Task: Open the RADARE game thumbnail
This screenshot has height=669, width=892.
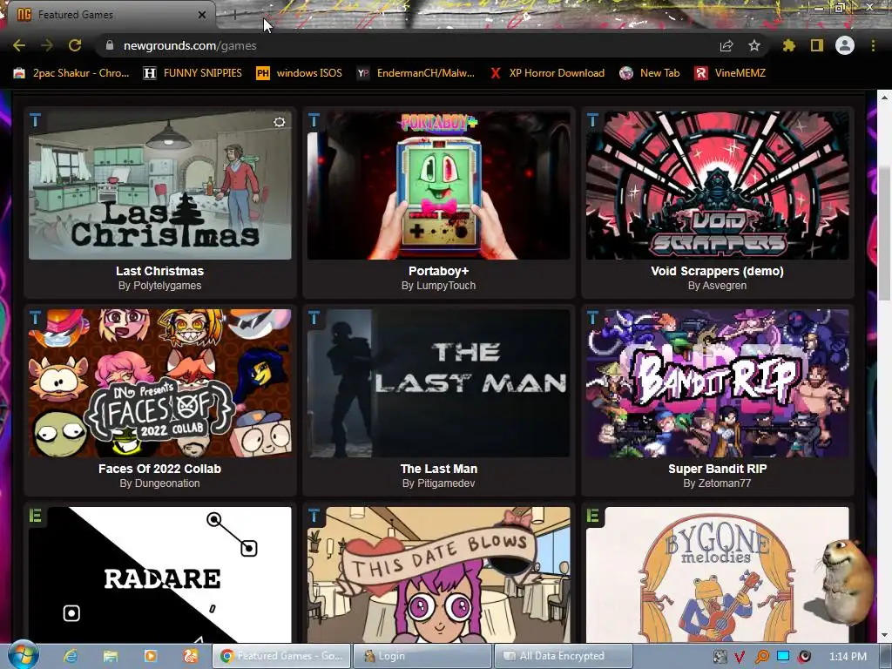Action: pos(160,575)
